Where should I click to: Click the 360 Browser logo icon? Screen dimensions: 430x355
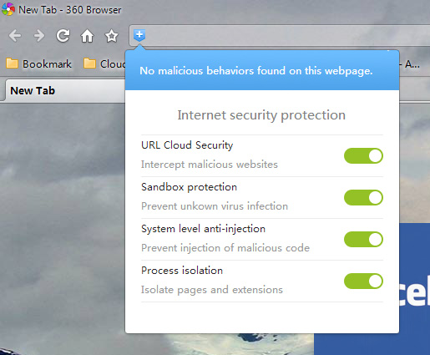coord(8,9)
